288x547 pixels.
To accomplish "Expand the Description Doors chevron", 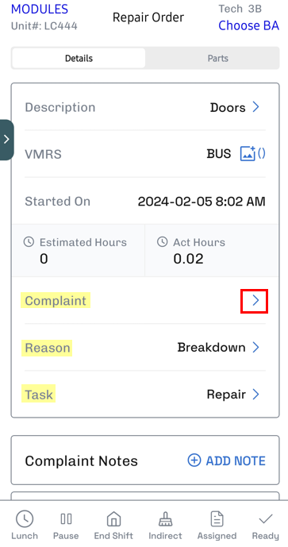I will tap(255, 107).
